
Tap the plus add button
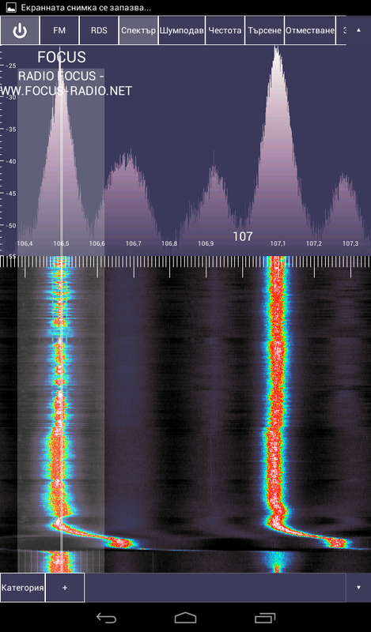click(65, 587)
